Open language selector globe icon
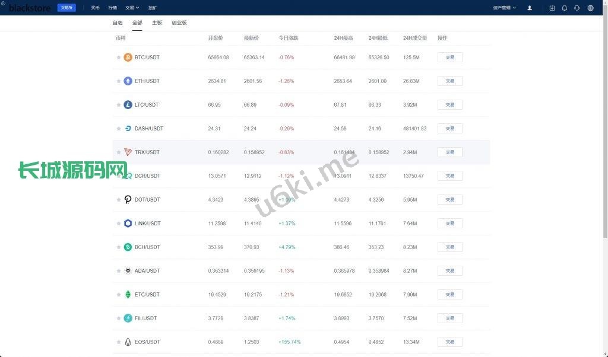 pos(590,8)
